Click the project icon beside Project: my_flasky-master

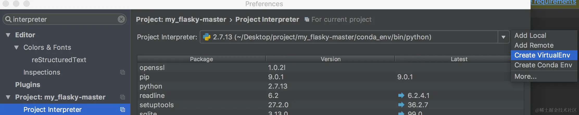123,97
